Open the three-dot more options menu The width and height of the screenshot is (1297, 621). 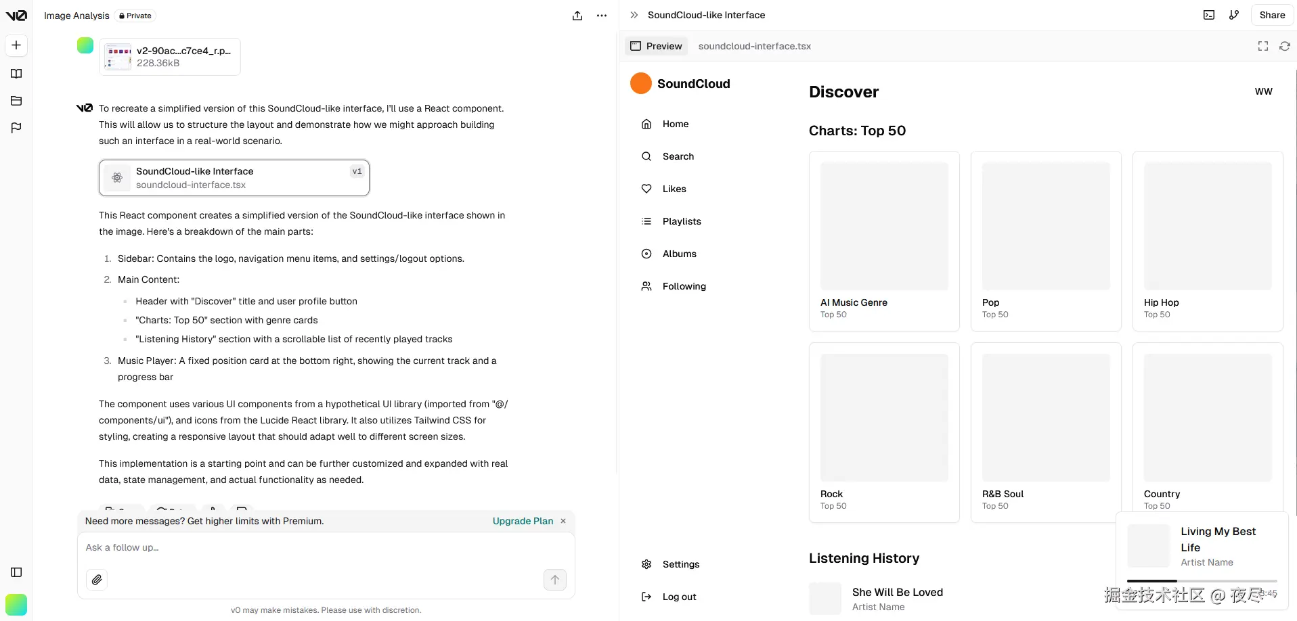602,16
